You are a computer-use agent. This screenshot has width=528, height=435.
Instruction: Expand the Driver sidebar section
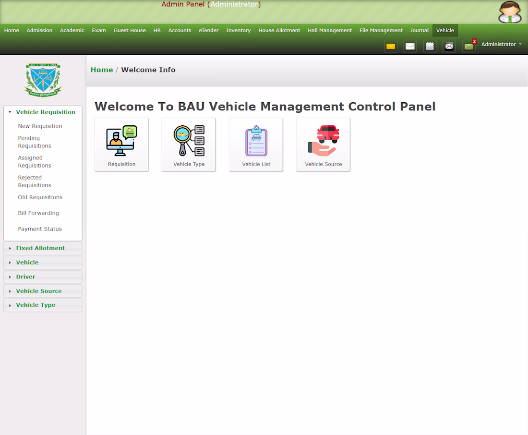click(x=43, y=277)
